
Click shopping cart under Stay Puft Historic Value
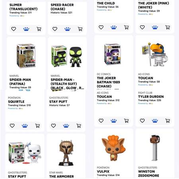coord(79,126)
